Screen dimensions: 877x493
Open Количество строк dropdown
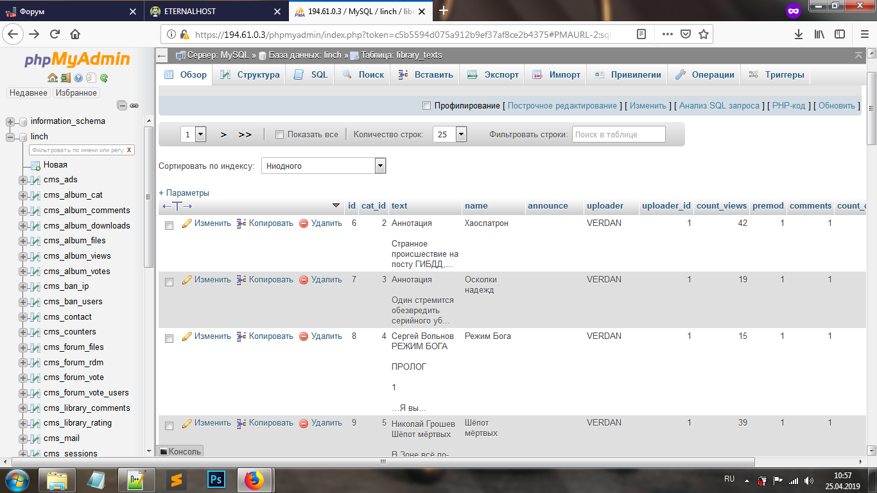(x=449, y=134)
